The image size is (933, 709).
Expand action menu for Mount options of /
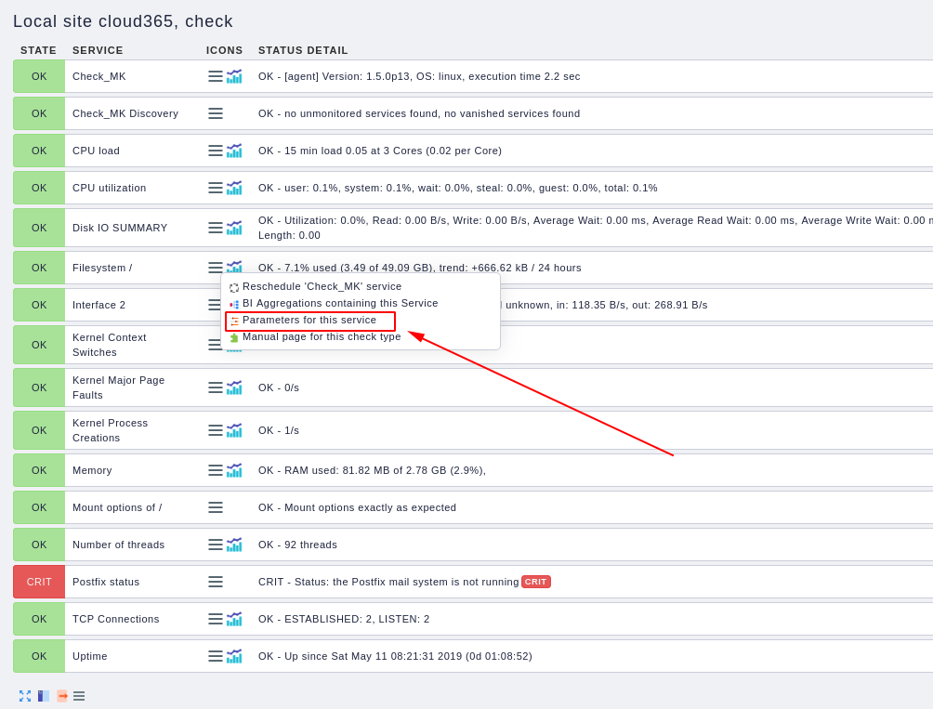[x=216, y=507]
